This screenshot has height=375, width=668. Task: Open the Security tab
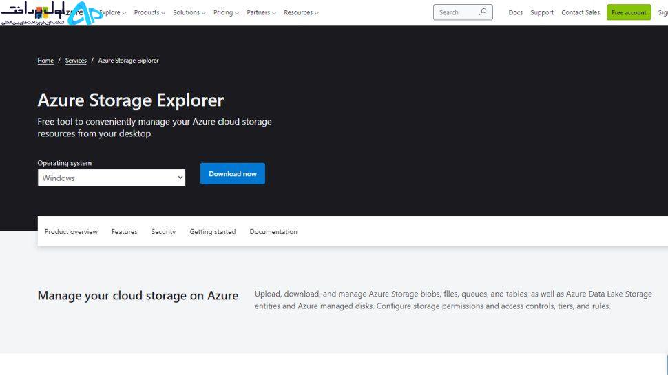click(163, 232)
